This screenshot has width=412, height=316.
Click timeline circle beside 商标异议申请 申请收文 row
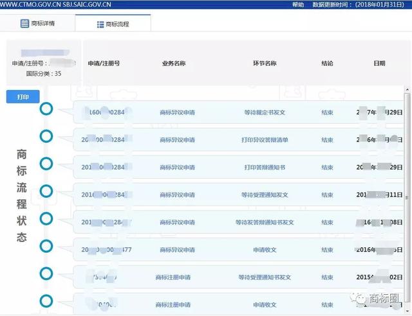click(x=46, y=246)
